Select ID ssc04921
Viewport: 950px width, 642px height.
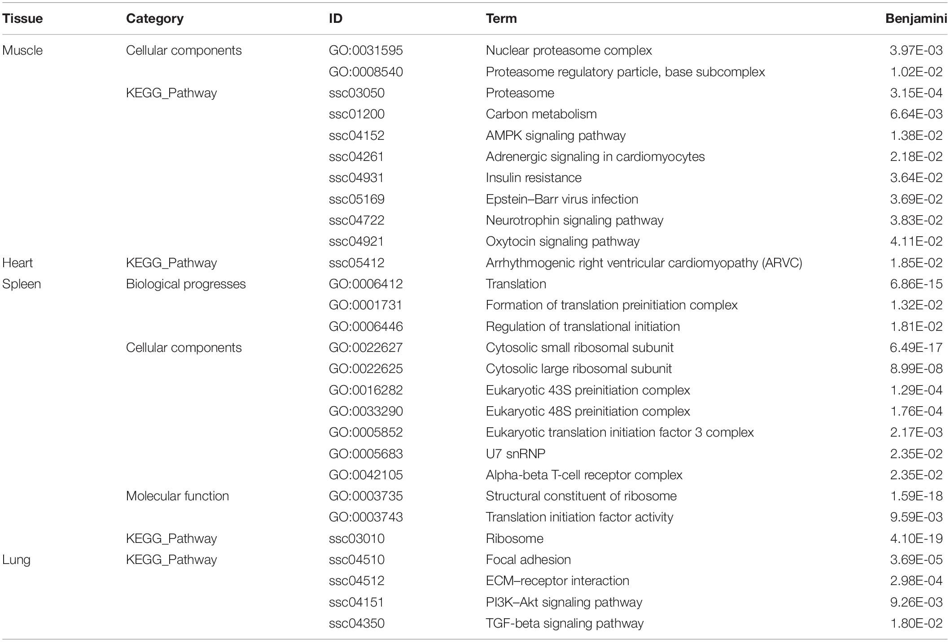click(356, 241)
